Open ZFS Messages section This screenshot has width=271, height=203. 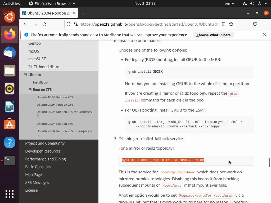(x=37, y=183)
